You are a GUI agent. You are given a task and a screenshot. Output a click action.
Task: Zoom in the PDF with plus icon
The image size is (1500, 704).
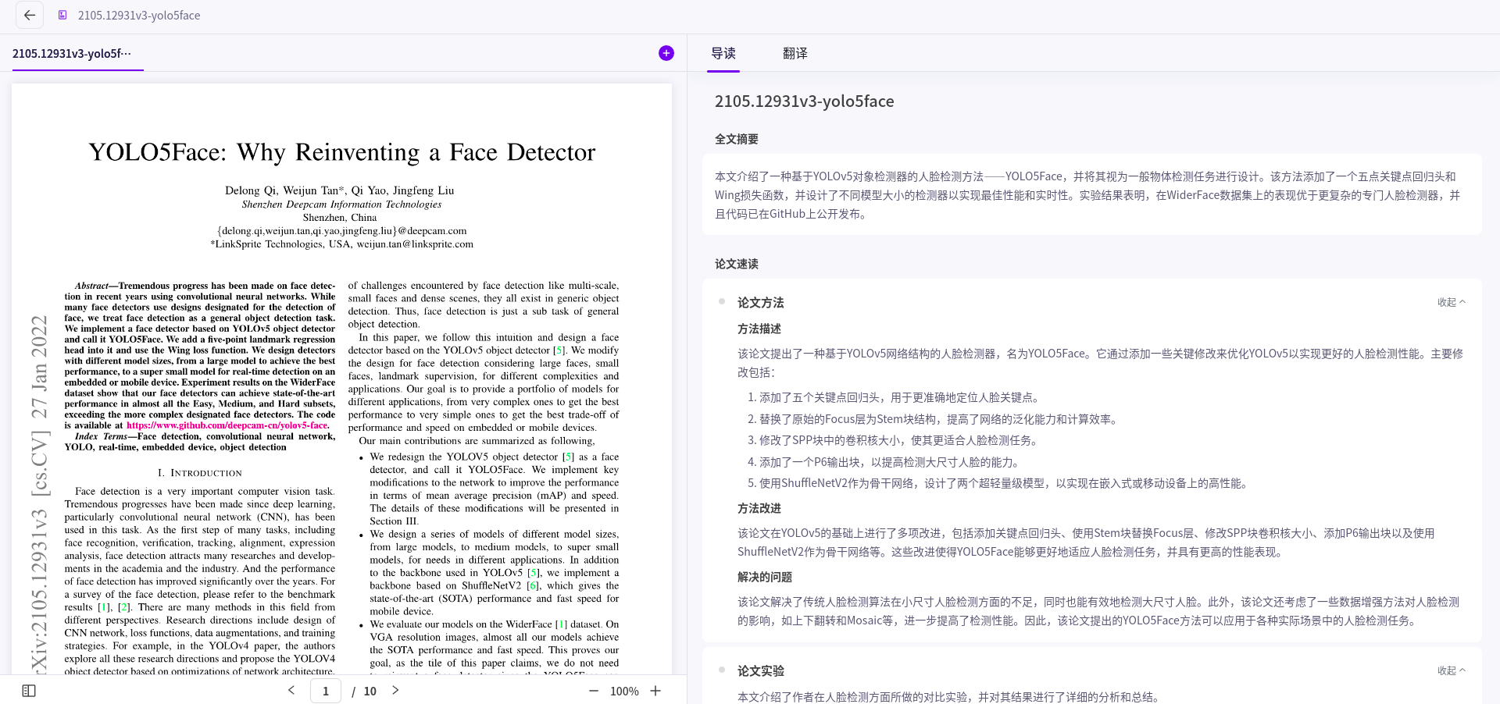[x=655, y=691]
